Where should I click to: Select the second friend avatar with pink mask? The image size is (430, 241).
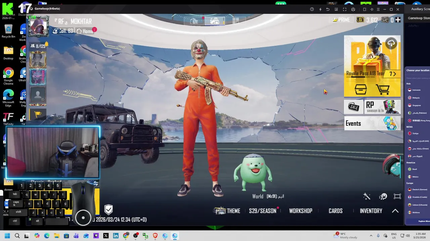point(38,77)
